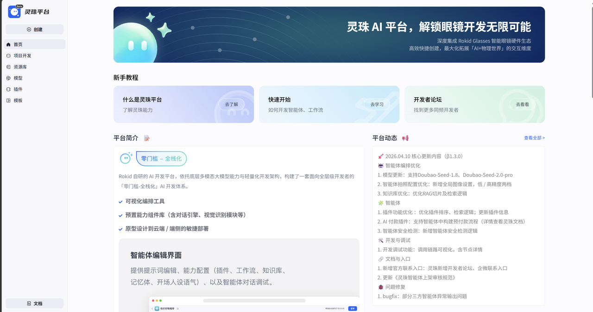593x312 pixels.
Task: Click the 模板 template grid icon
Action: click(x=8, y=100)
